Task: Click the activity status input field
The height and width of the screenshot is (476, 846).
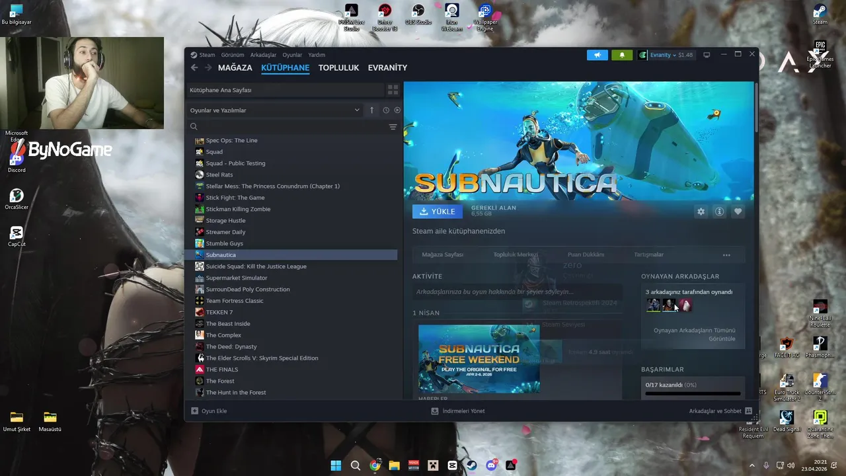Action: pos(518,292)
